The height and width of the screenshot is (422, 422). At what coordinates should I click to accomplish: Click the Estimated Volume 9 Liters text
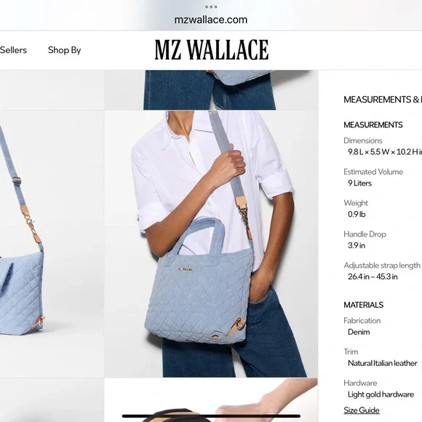pos(360,183)
